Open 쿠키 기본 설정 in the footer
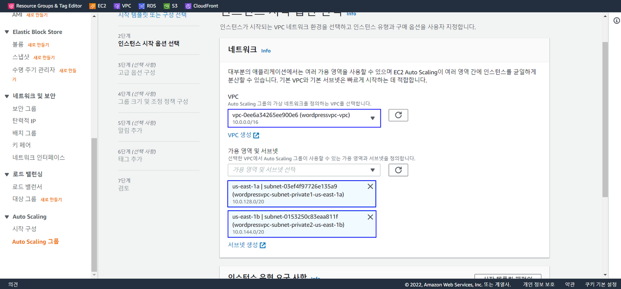The width and height of the screenshot is (621, 289). tap(601, 285)
